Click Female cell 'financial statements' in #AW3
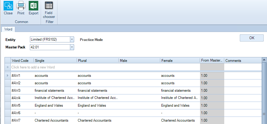Image resolution: width=267 pixels, height=124 pixels. coord(180,91)
